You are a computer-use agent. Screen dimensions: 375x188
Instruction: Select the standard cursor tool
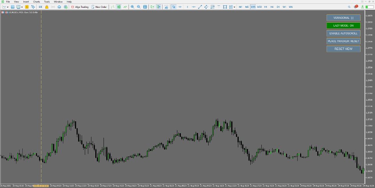click(x=174, y=7)
